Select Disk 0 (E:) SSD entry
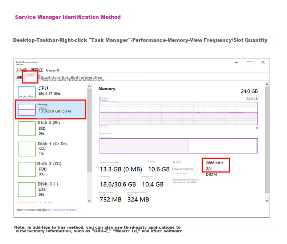This screenshot has width=287, height=244. point(51,128)
